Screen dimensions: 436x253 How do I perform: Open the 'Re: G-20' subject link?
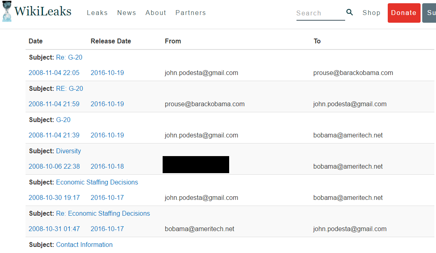pos(69,57)
